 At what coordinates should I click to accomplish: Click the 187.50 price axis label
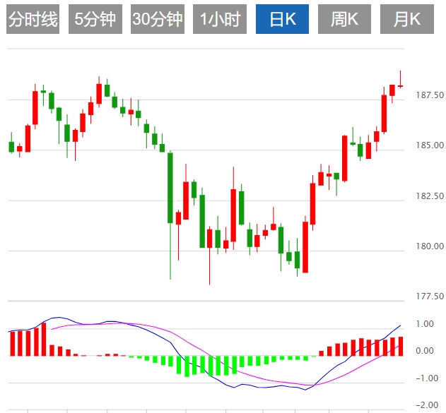pyautogui.click(x=430, y=95)
